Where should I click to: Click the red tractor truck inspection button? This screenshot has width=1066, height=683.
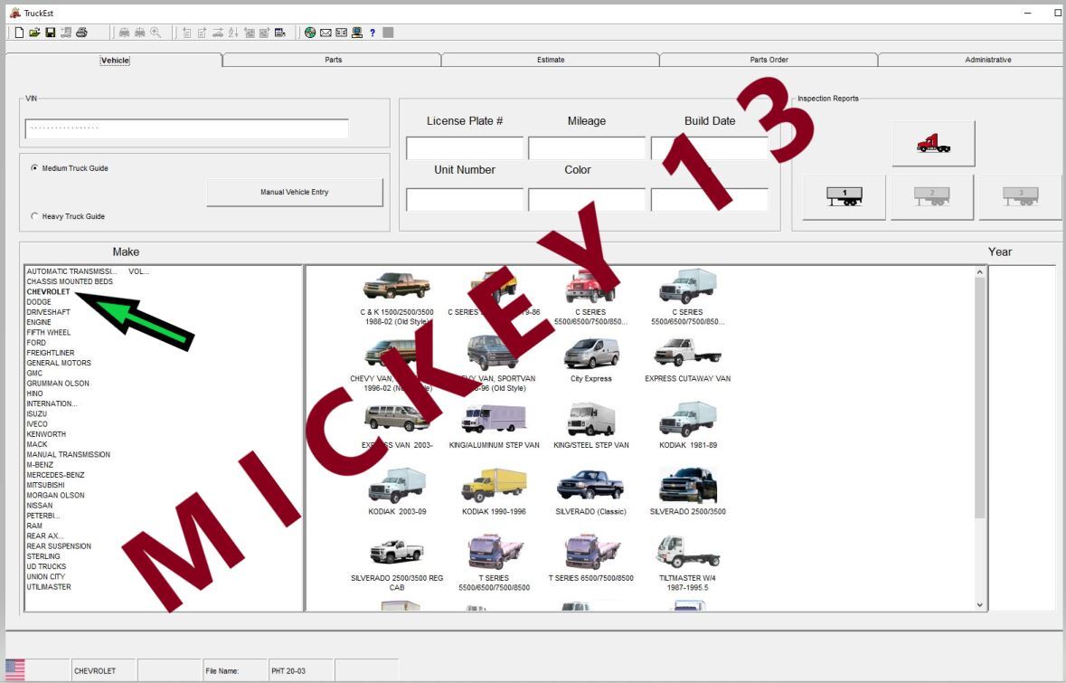[933, 144]
